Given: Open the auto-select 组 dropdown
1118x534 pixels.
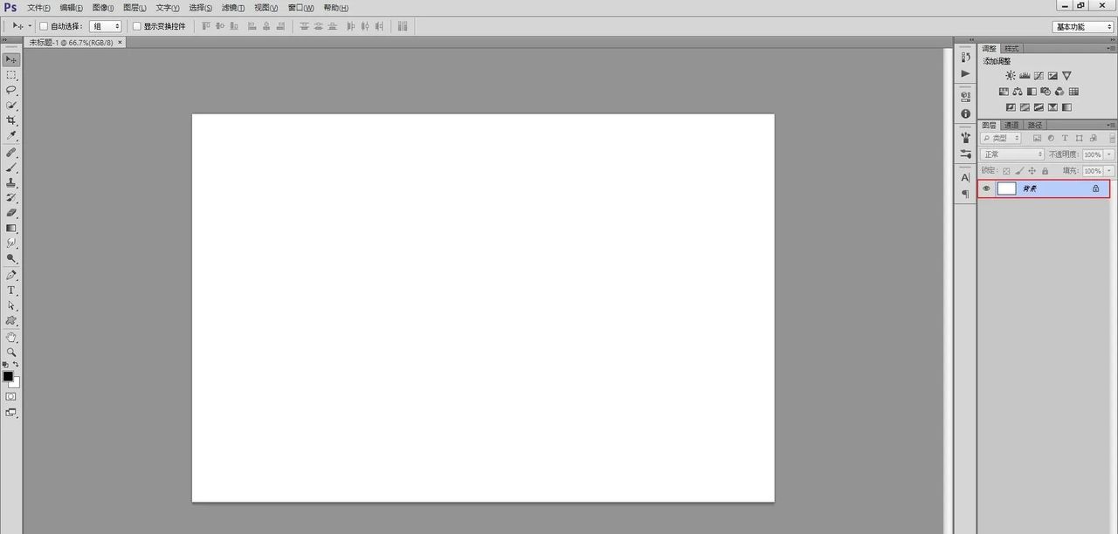Looking at the screenshot, I should 106,26.
